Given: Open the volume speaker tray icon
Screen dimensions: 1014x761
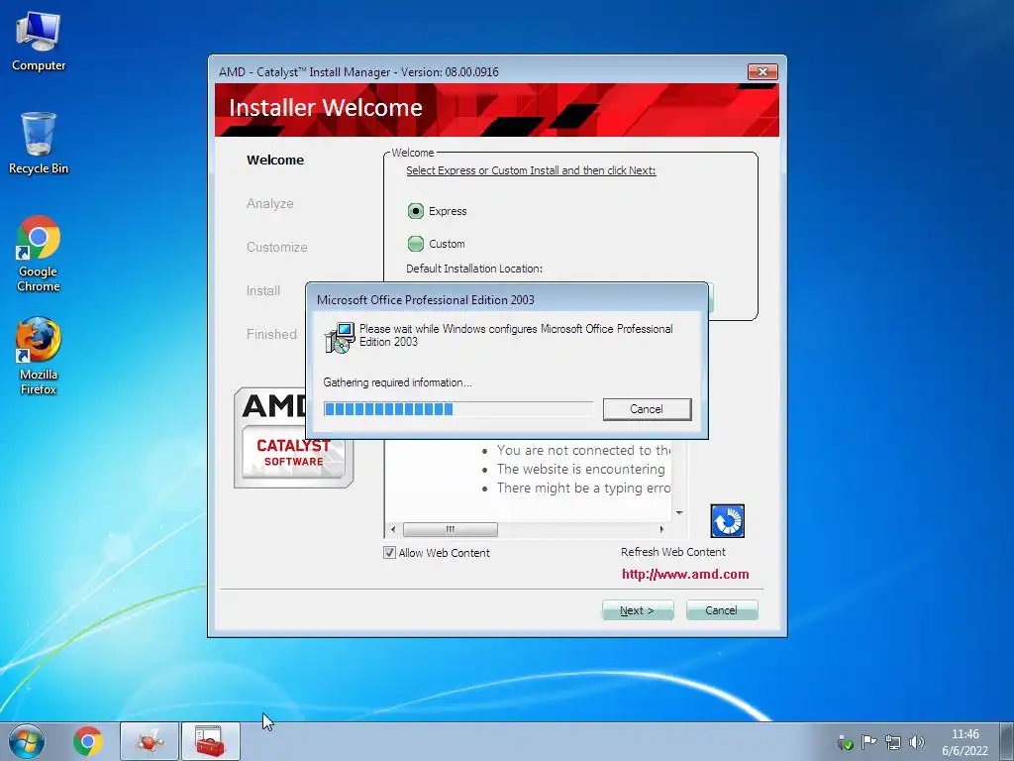Looking at the screenshot, I should (x=916, y=742).
